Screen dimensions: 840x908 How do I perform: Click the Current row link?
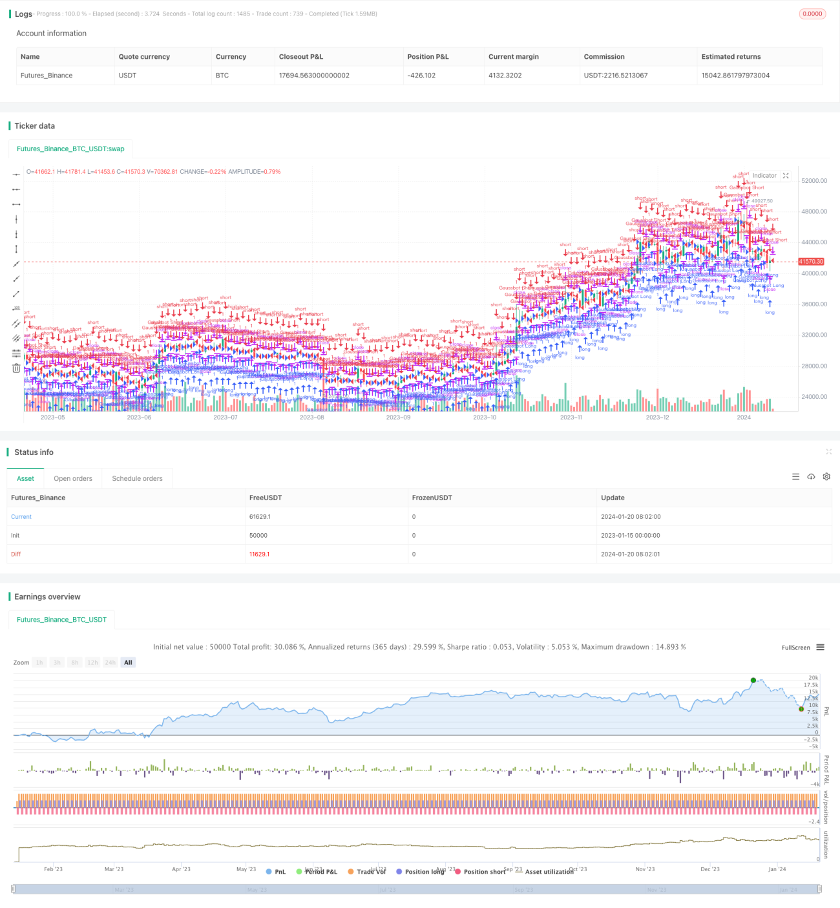click(21, 517)
